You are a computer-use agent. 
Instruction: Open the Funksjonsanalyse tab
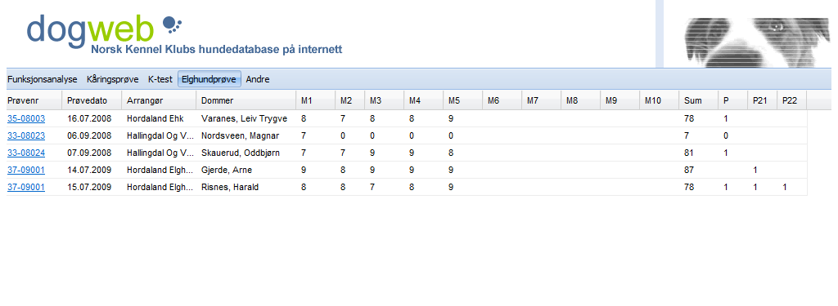pos(43,79)
